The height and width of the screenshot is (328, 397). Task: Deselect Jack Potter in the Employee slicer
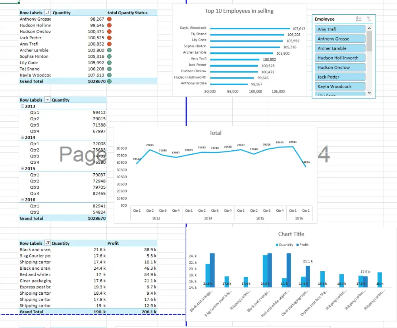[x=340, y=77]
